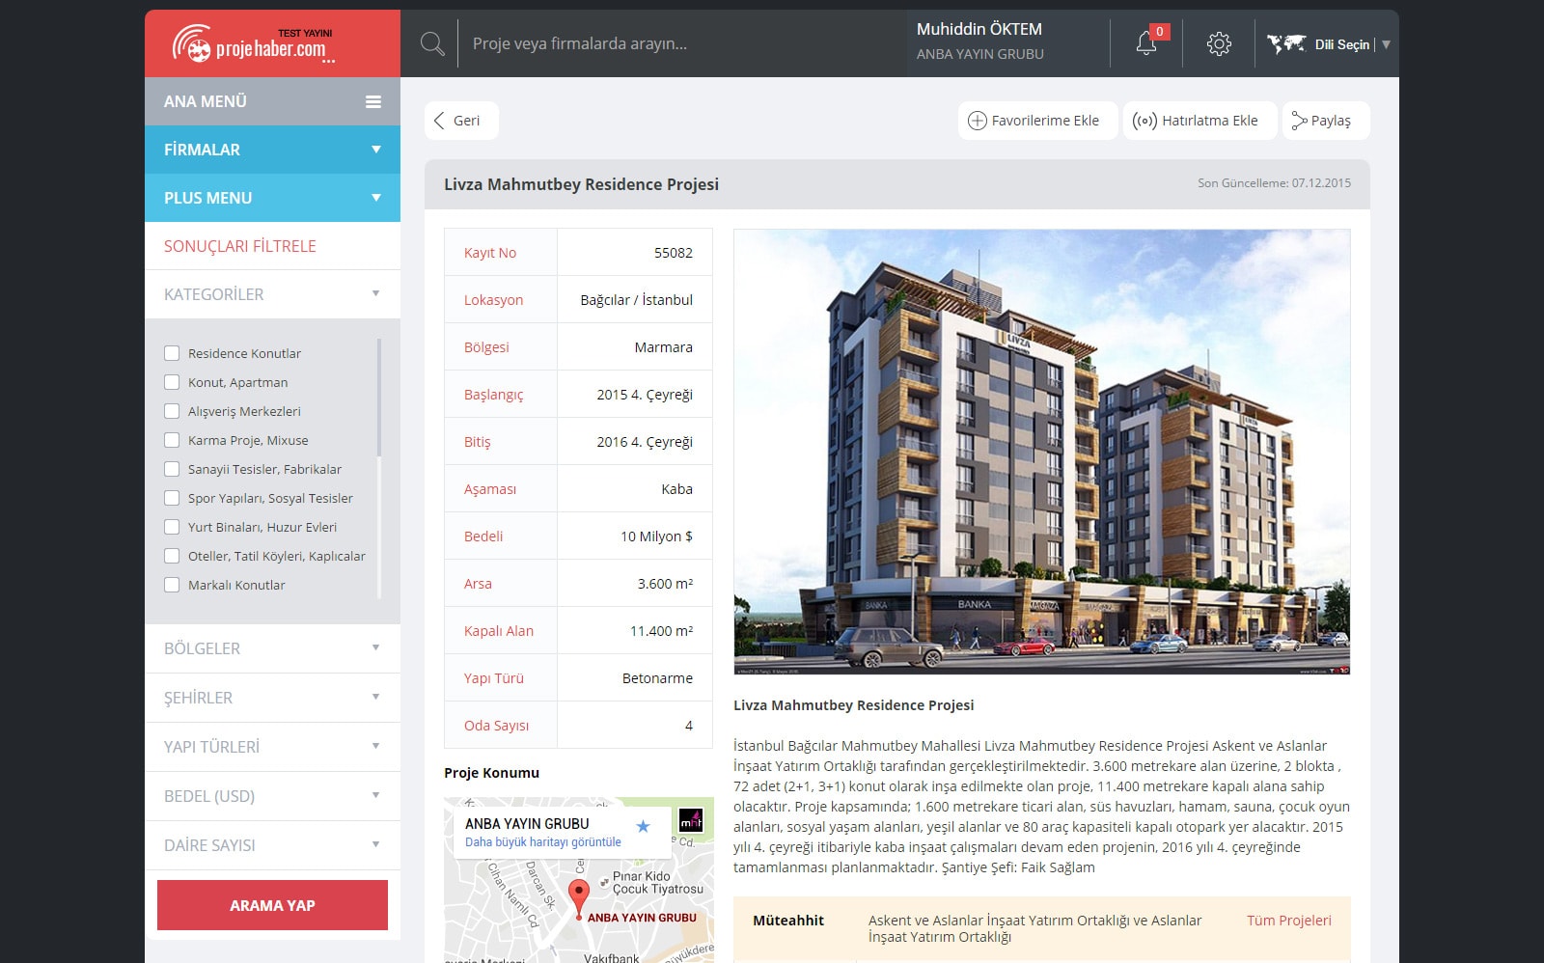Tick the Markalı Konutlar checkbox
Screen dimensions: 1544x963
[x=172, y=585]
